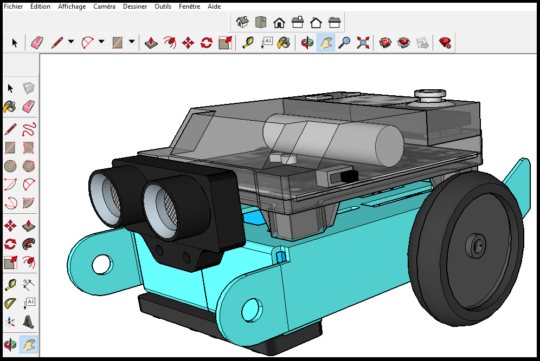Click the Axes tool icon
Viewport: 540px width, 361px height.
(10, 322)
